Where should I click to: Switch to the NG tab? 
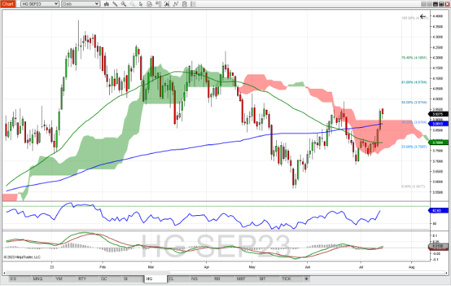point(200,279)
